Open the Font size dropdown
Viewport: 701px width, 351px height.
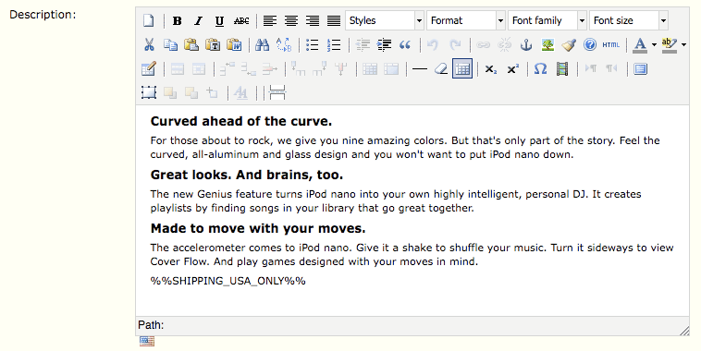[x=629, y=20]
